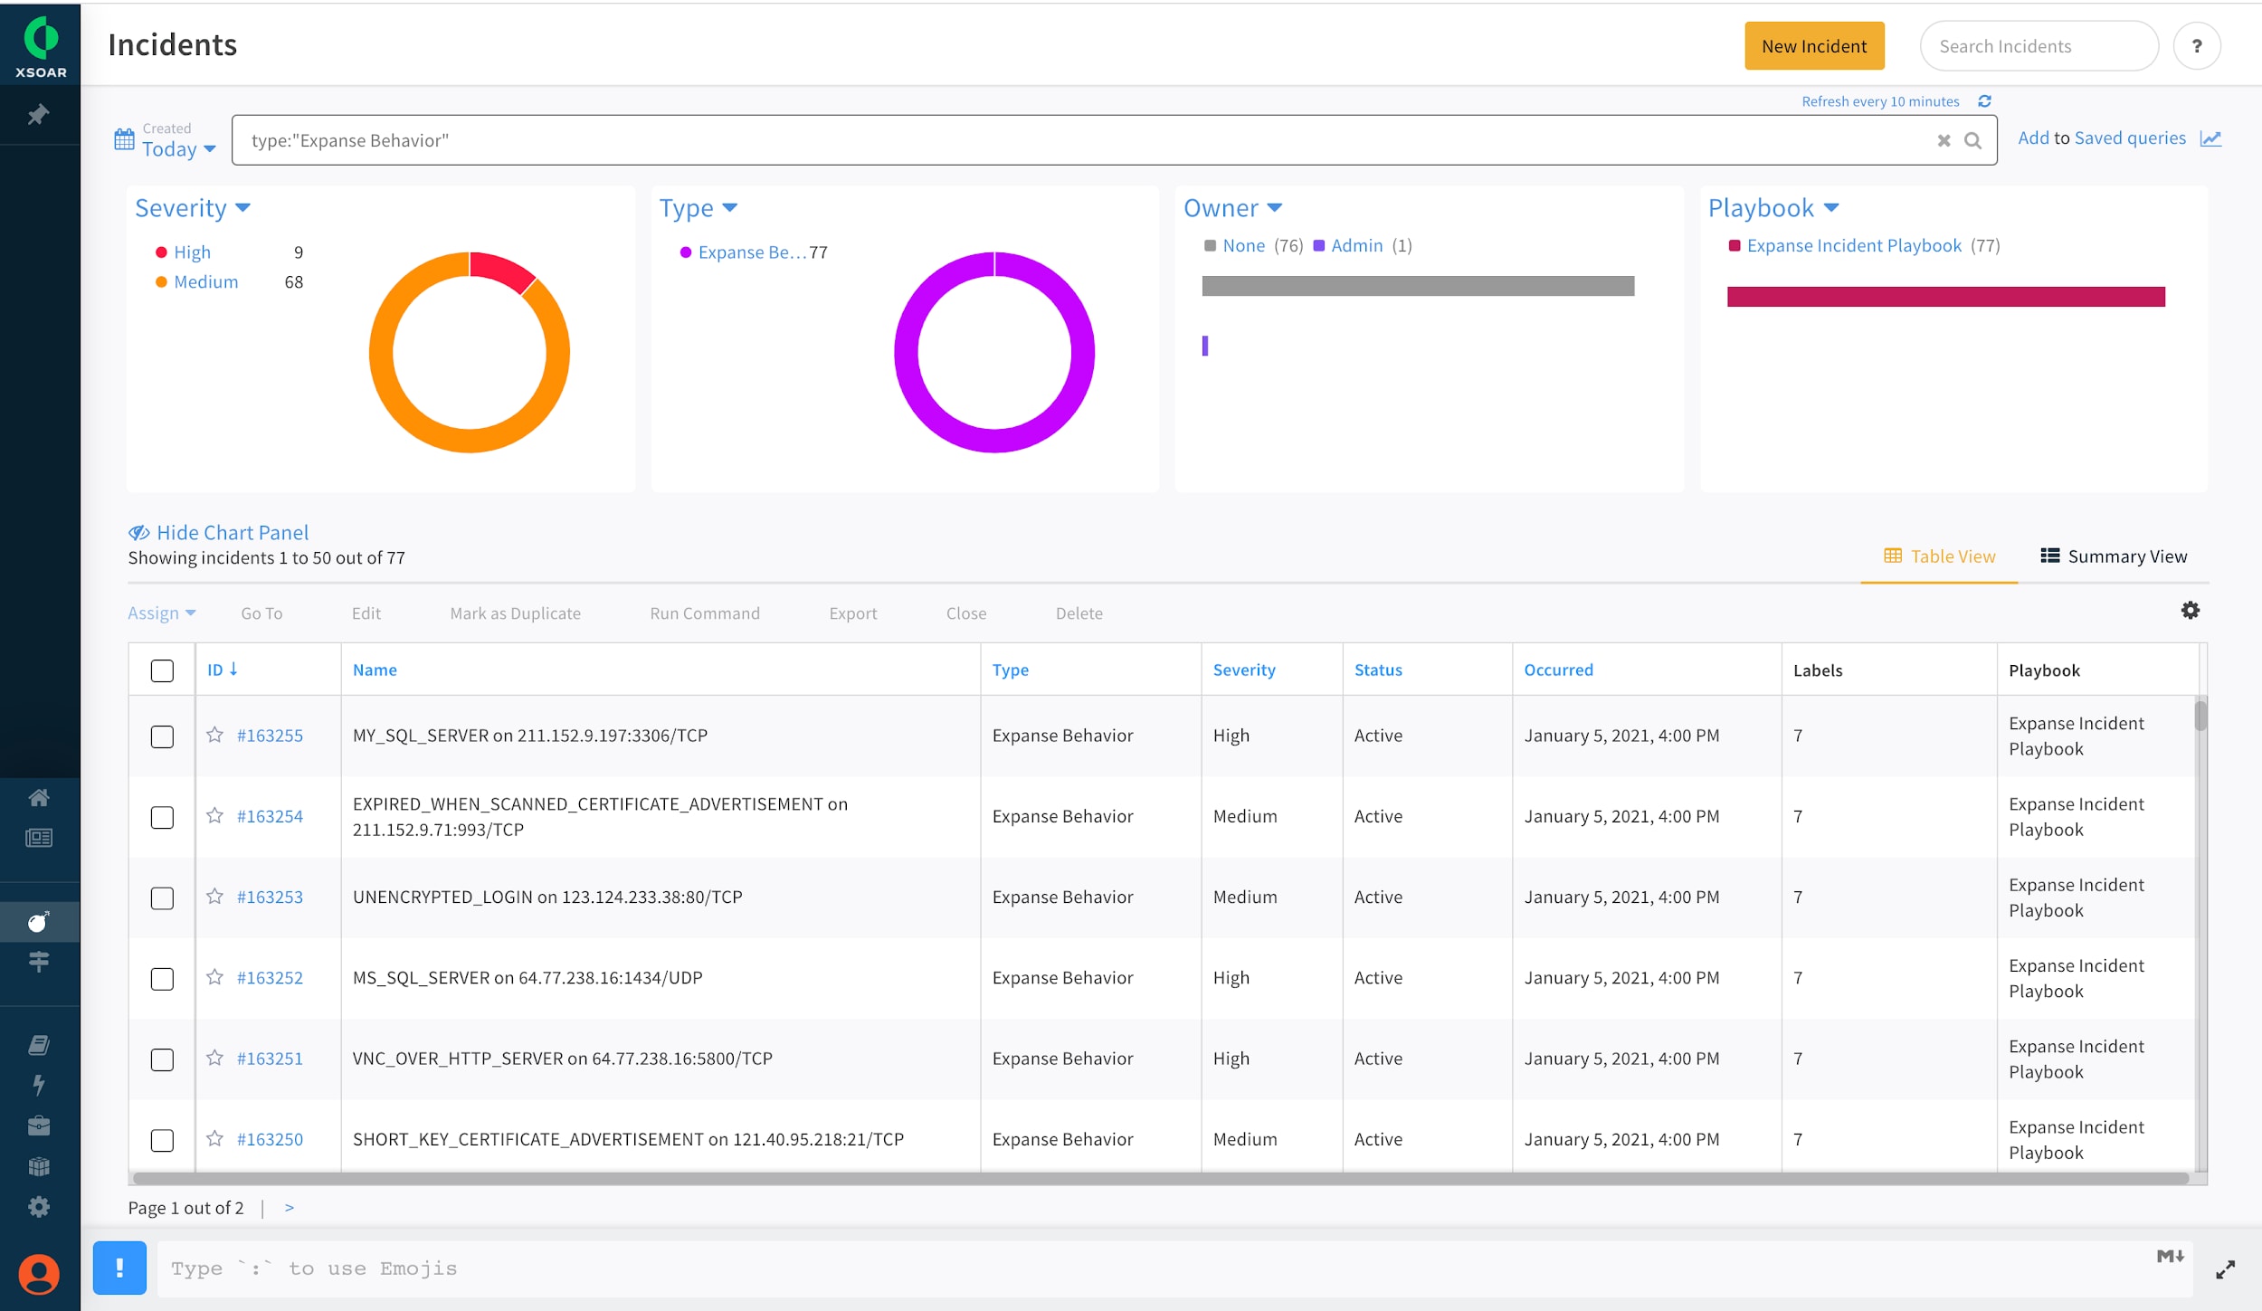Click the Medium severity orange legend dot
2262x1311 pixels.
[x=161, y=282]
